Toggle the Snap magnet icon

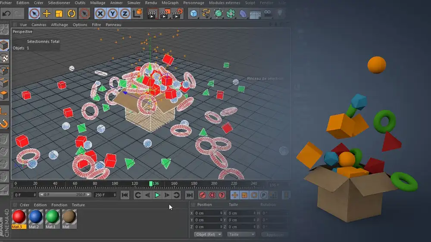4,124
